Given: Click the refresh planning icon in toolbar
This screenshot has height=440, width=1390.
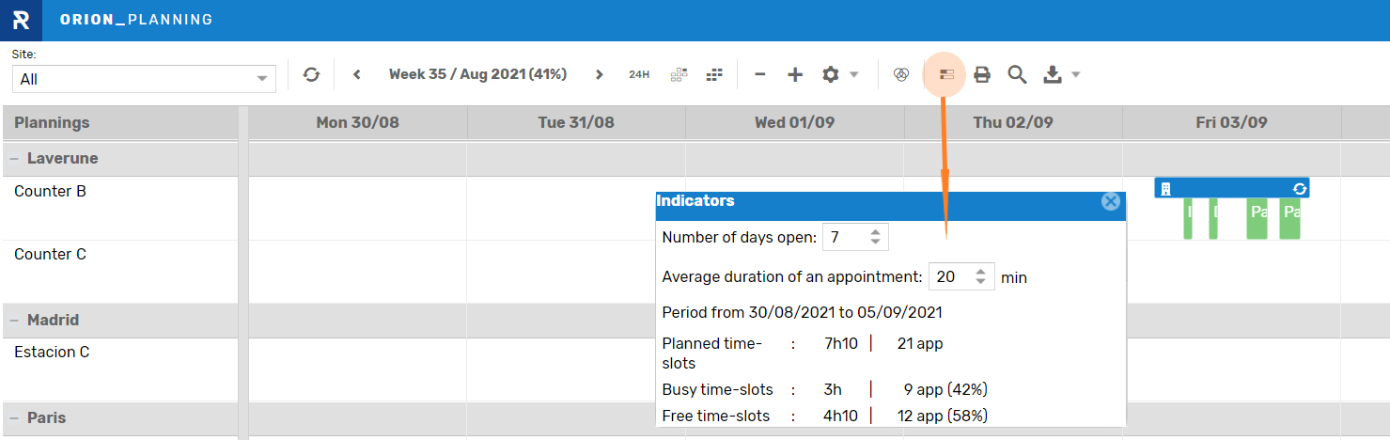Looking at the screenshot, I should 311,74.
